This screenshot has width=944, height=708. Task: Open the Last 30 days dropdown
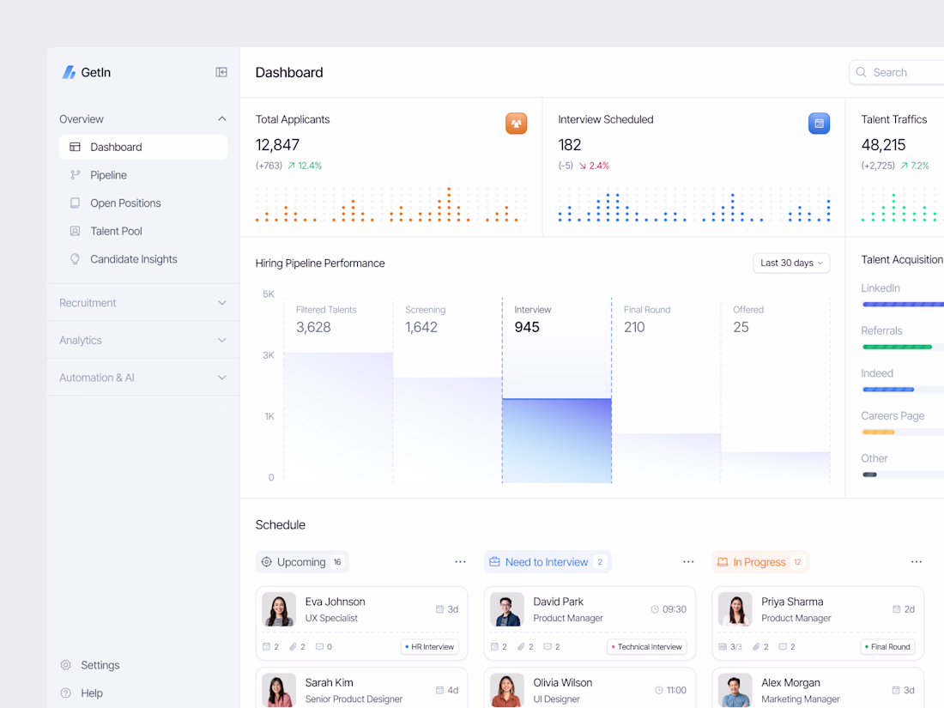[791, 263]
